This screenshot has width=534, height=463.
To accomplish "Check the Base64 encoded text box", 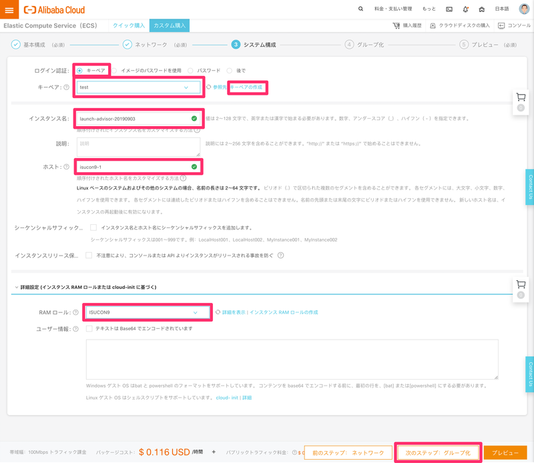I will pyautogui.click(x=89, y=328).
